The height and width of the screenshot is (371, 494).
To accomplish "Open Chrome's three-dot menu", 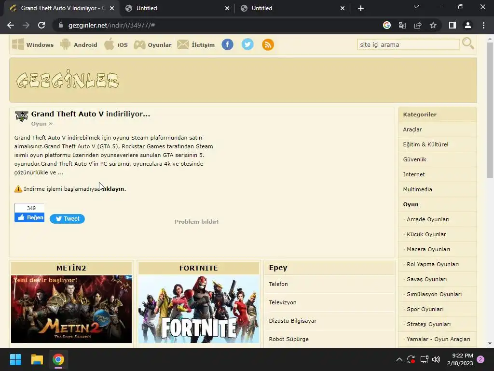I will [483, 25].
